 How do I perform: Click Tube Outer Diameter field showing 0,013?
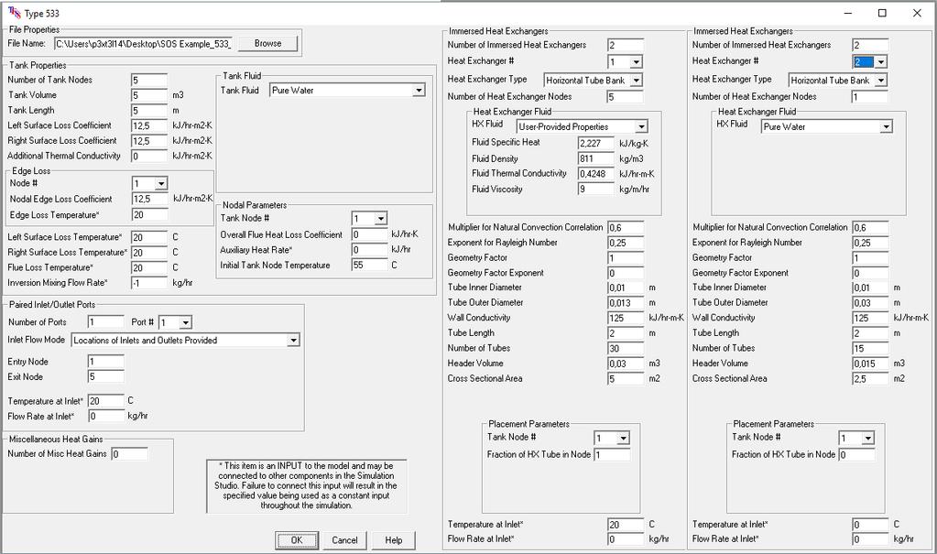tap(626, 303)
